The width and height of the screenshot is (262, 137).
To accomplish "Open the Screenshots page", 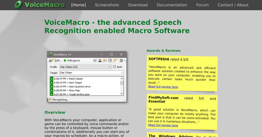I will click(107, 5).
